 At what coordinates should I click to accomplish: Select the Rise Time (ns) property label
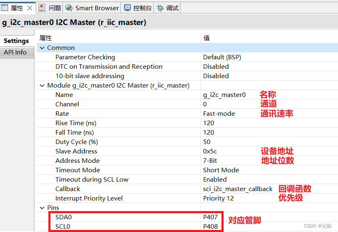coord(75,123)
